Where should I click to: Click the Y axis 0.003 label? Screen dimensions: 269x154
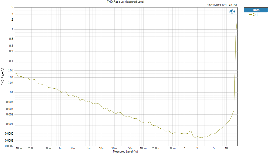pos(9,109)
